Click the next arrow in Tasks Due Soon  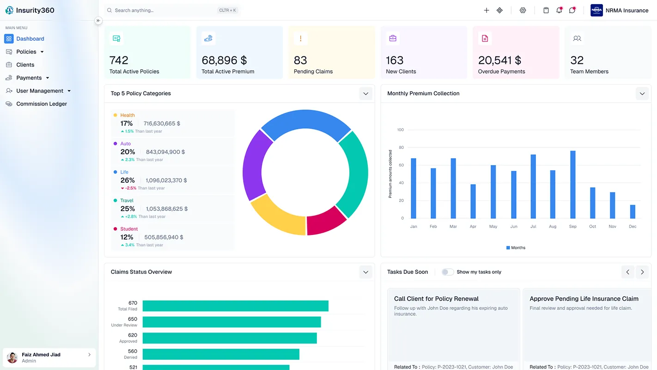coord(642,272)
